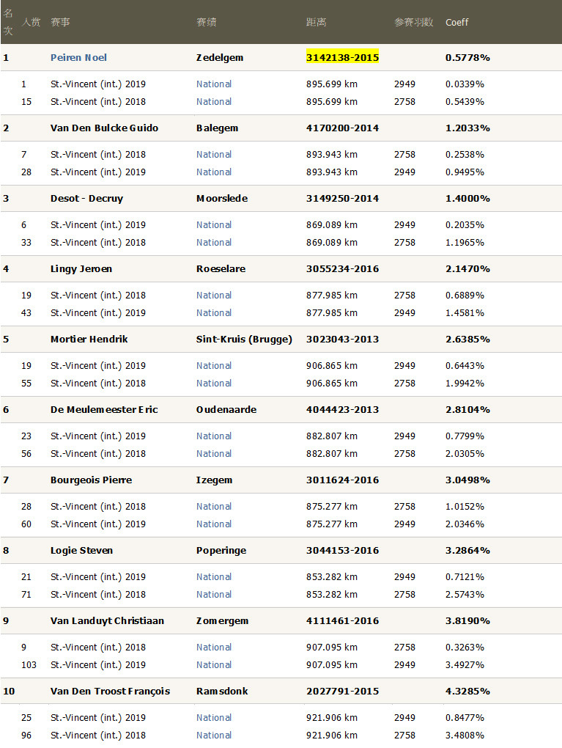Open National link for Peiren Noel's 2019 race
562x748 pixels.
(x=214, y=84)
